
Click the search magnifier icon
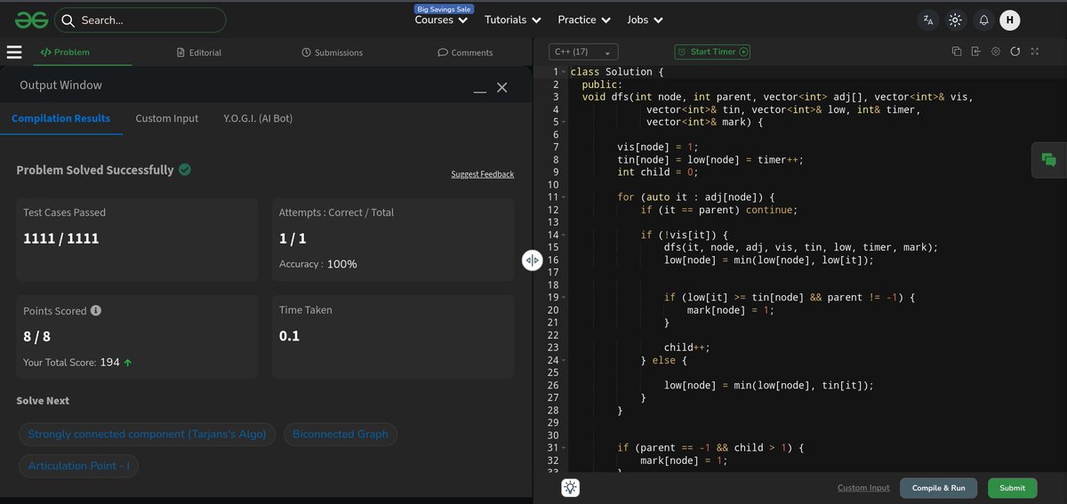click(68, 20)
